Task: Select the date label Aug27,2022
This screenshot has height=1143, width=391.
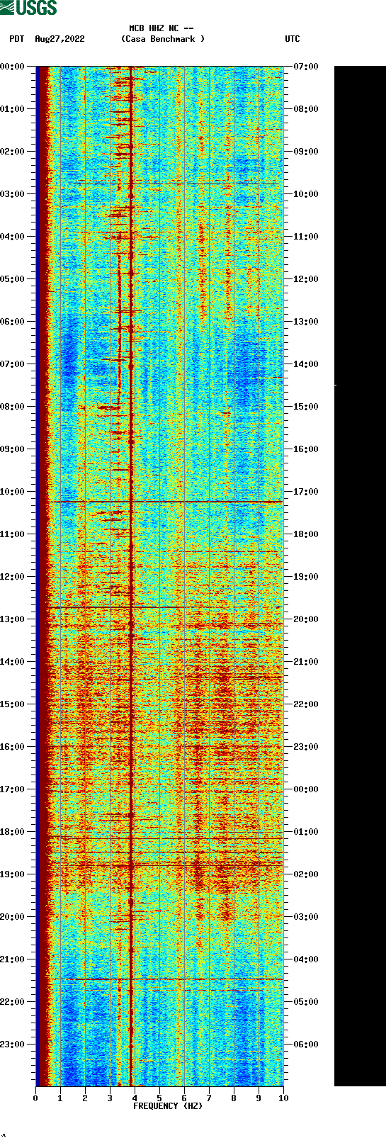Action: [59, 40]
